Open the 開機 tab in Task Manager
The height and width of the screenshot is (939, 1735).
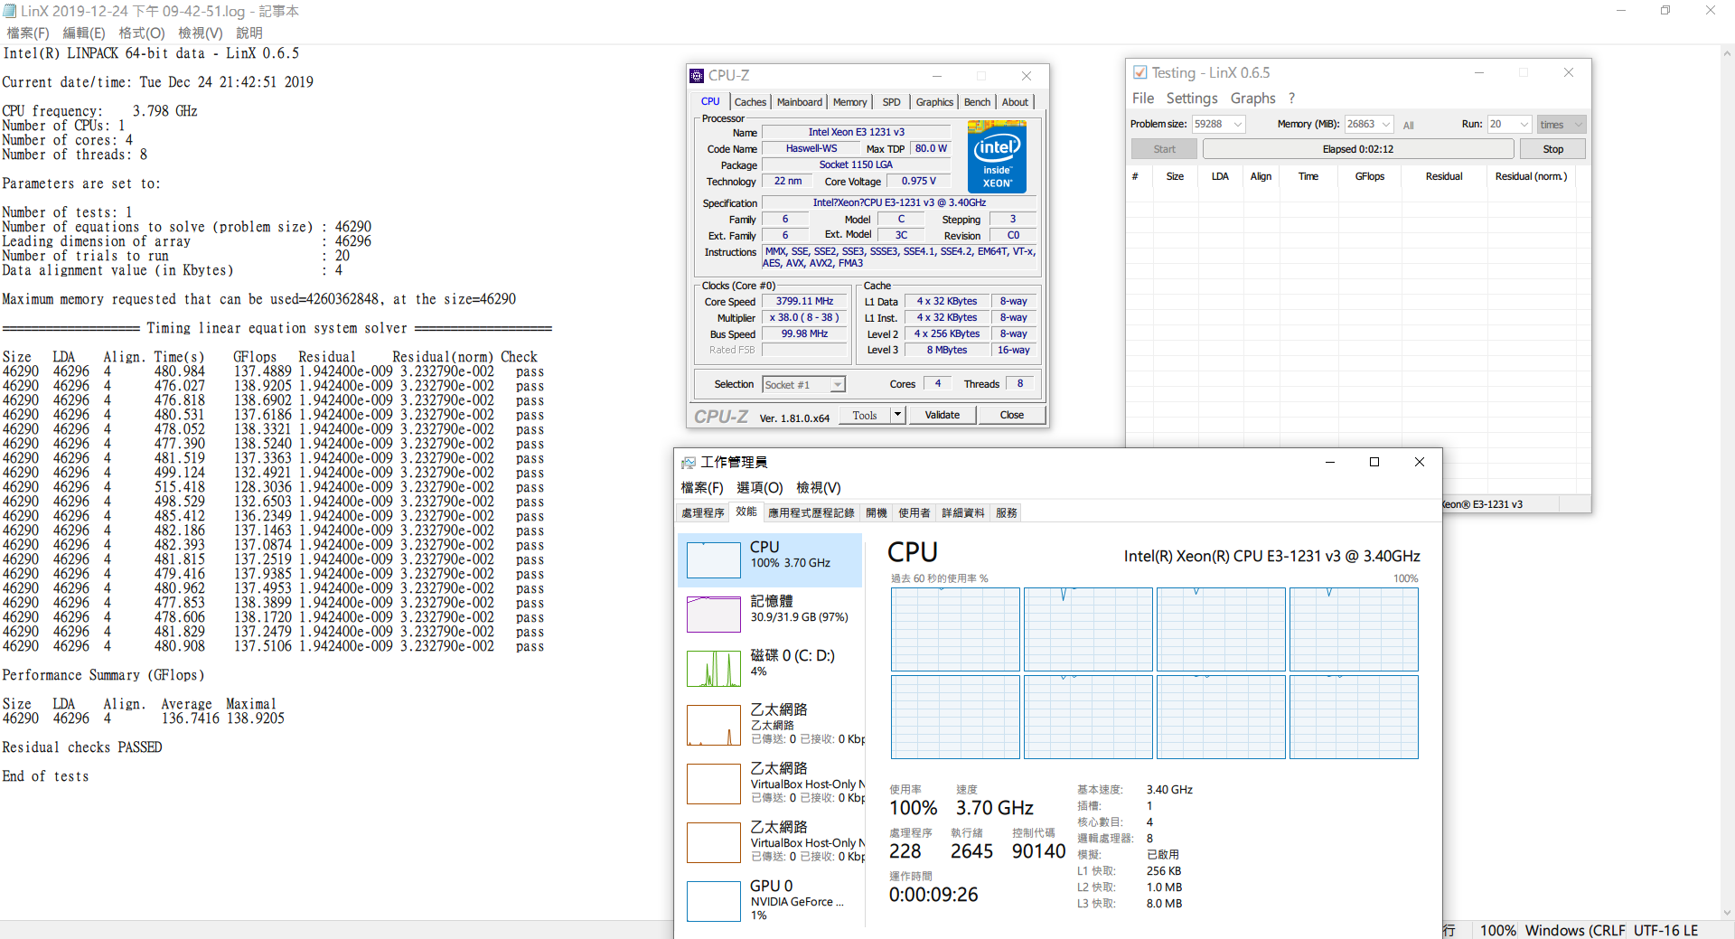(876, 512)
